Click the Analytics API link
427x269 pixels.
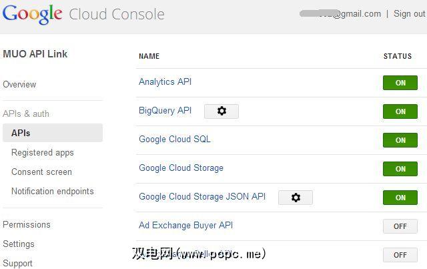pos(165,81)
